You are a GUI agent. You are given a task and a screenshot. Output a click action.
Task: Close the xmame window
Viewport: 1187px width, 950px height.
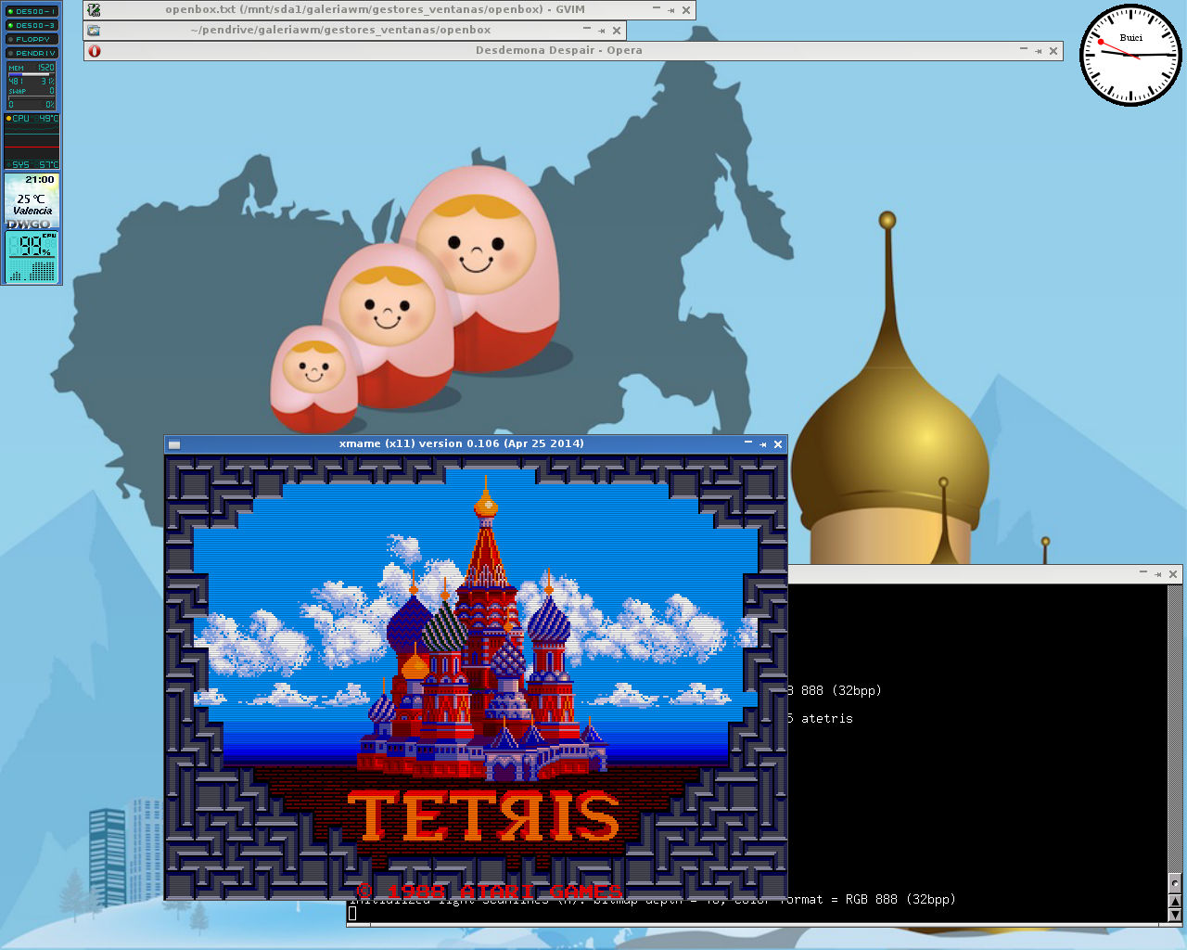(778, 444)
